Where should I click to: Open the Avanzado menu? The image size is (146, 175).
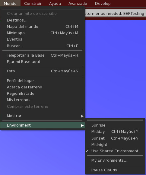point(78,3)
